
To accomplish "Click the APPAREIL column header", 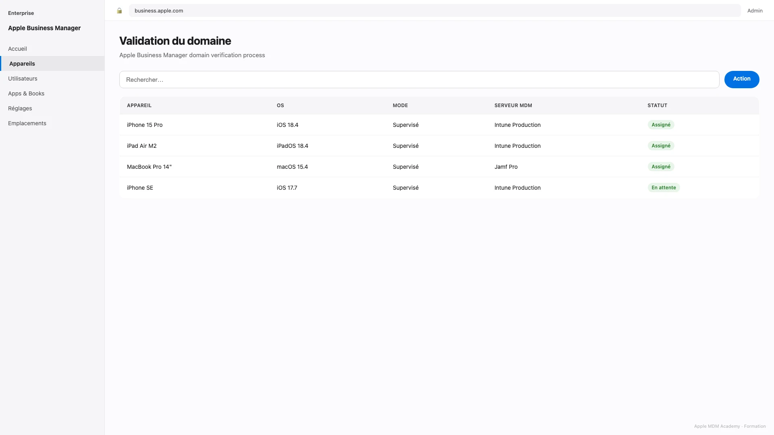I will click(x=139, y=106).
